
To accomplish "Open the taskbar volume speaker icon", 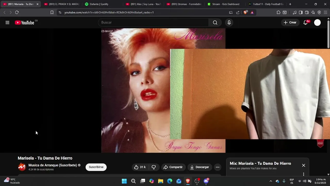I will click(x=304, y=181).
